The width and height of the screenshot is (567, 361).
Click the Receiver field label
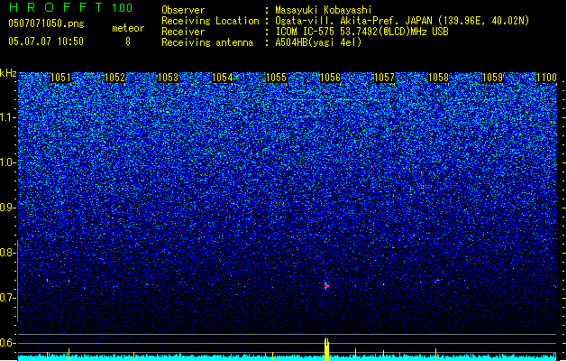pyautogui.click(x=183, y=32)
